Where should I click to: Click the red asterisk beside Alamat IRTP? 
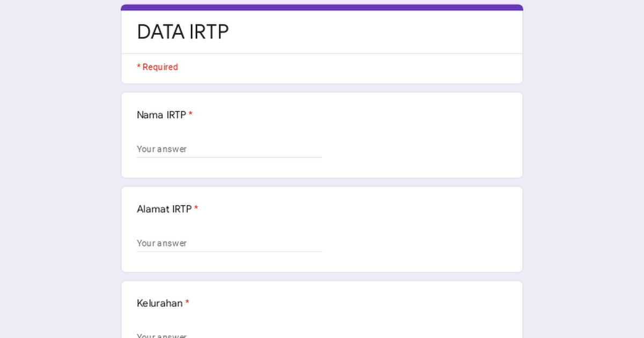coord(196,209)
